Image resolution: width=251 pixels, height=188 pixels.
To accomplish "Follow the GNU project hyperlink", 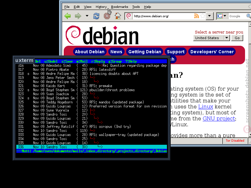I will 219,119.
